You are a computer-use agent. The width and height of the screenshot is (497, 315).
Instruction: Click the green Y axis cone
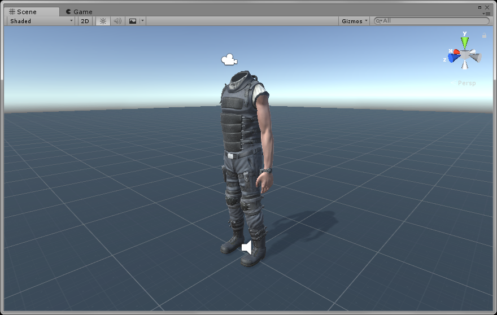tap(465, 42)
